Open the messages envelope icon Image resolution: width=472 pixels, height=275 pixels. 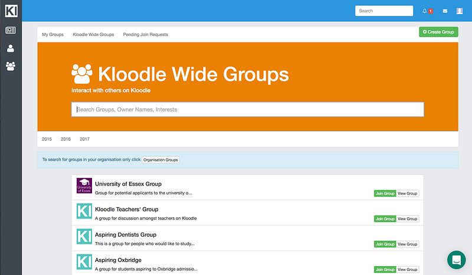445,11
